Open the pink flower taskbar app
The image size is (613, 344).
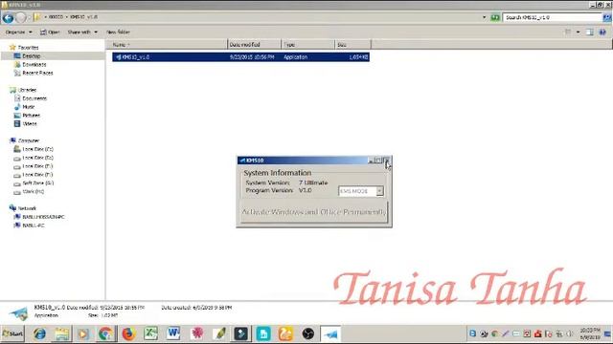click(x=196, y=333)
